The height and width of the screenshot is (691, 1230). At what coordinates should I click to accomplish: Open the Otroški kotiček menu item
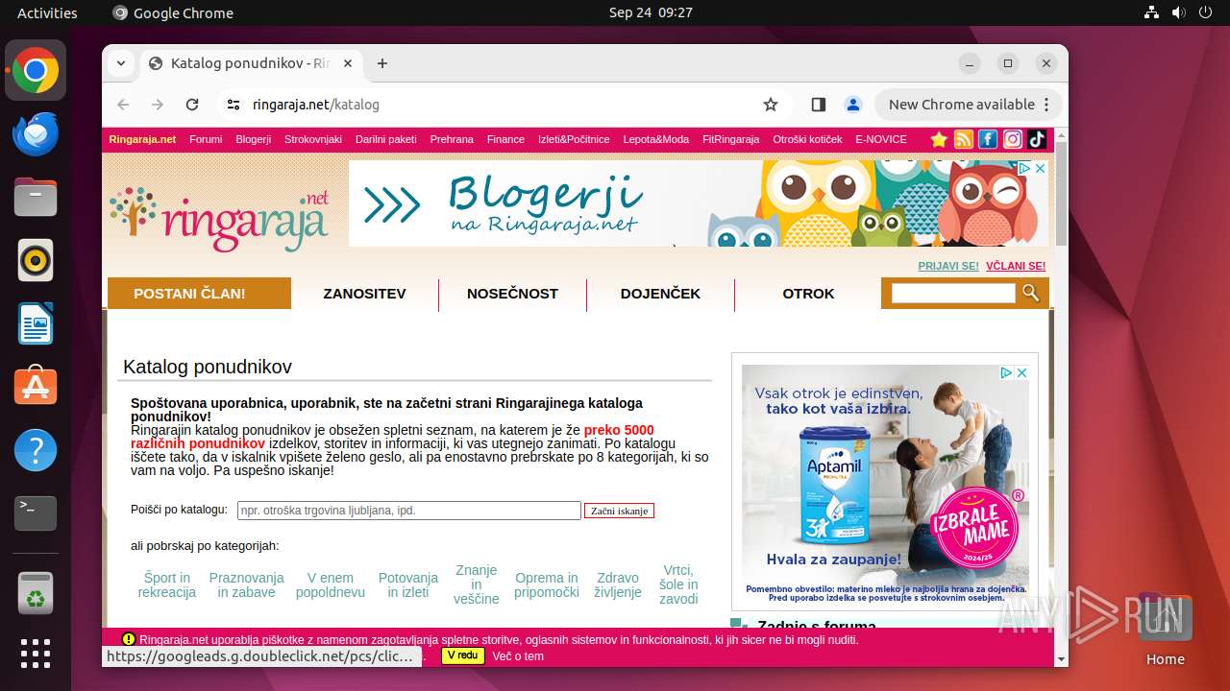807,139
